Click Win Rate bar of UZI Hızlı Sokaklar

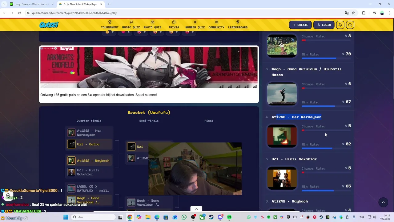pos(326,191)
